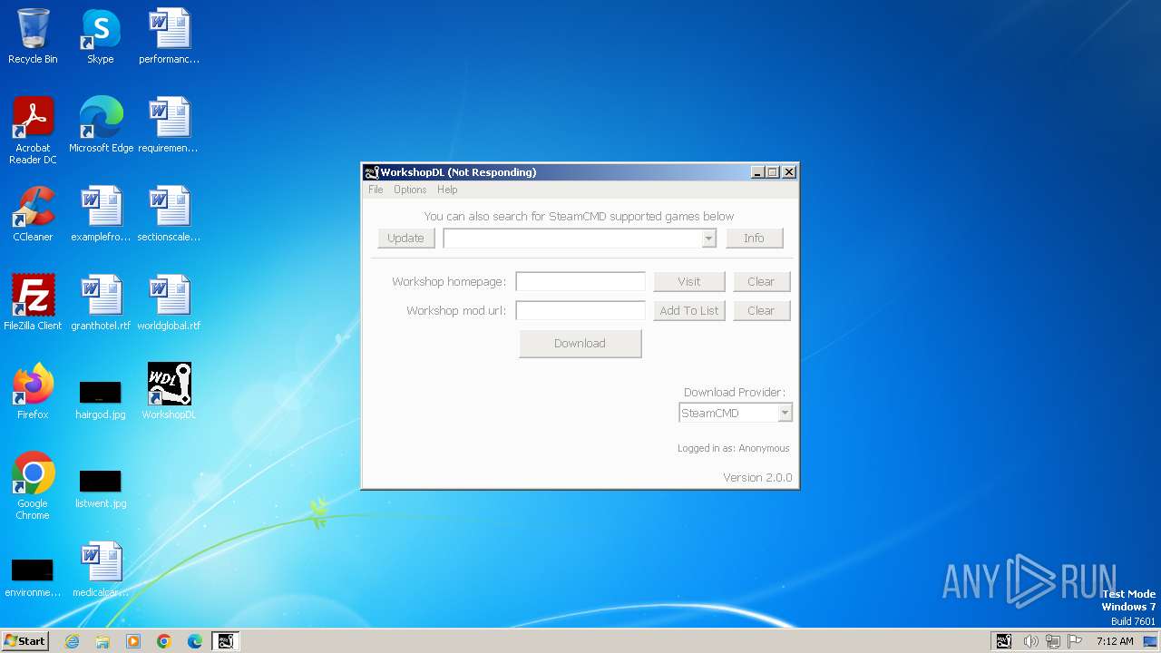Image resolution: width=1161 pixels, height=653 pixels.
Task: Launch Firefox from the desktop
Action: pos(33,392)
